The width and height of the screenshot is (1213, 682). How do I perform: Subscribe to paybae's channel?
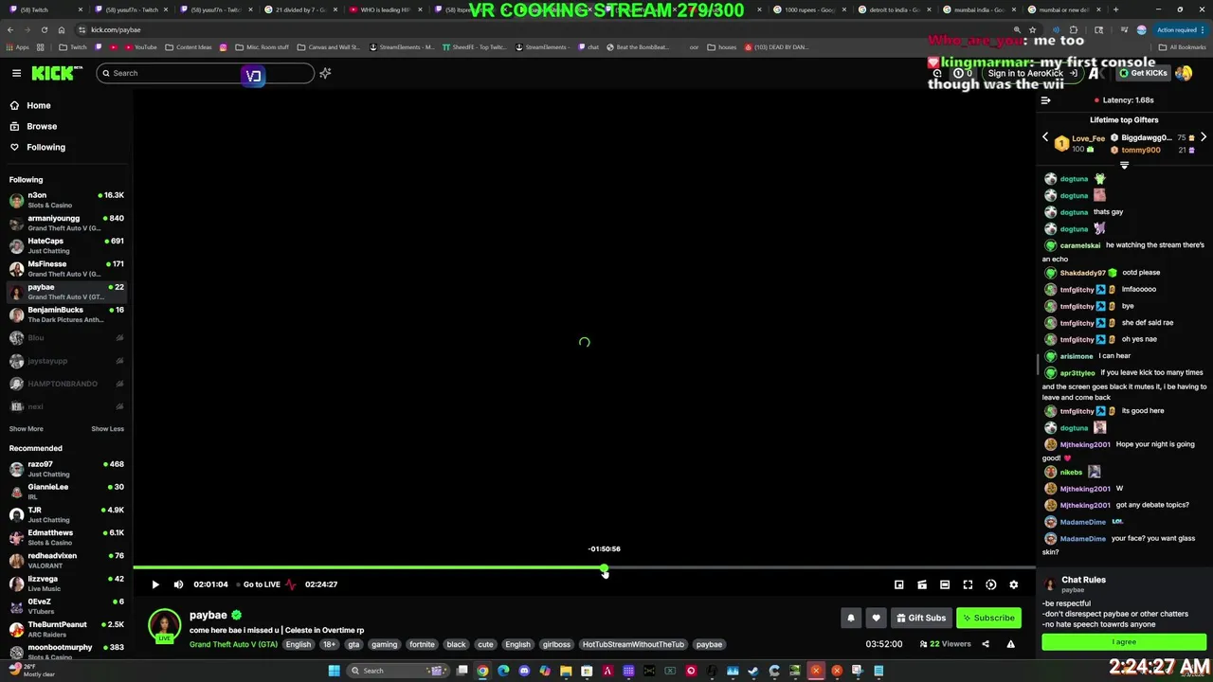(988, 618)
